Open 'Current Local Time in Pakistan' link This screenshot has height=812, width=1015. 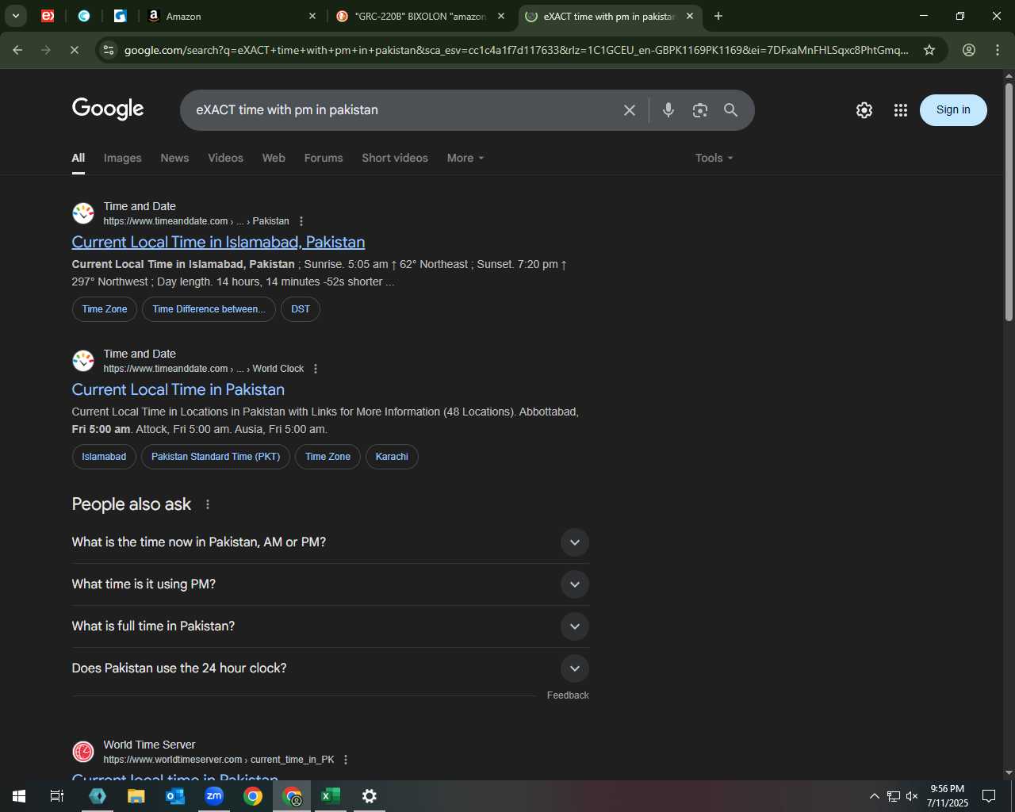click(178, 389)
